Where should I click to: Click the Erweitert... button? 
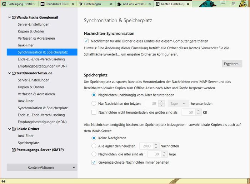click(232, 64)
